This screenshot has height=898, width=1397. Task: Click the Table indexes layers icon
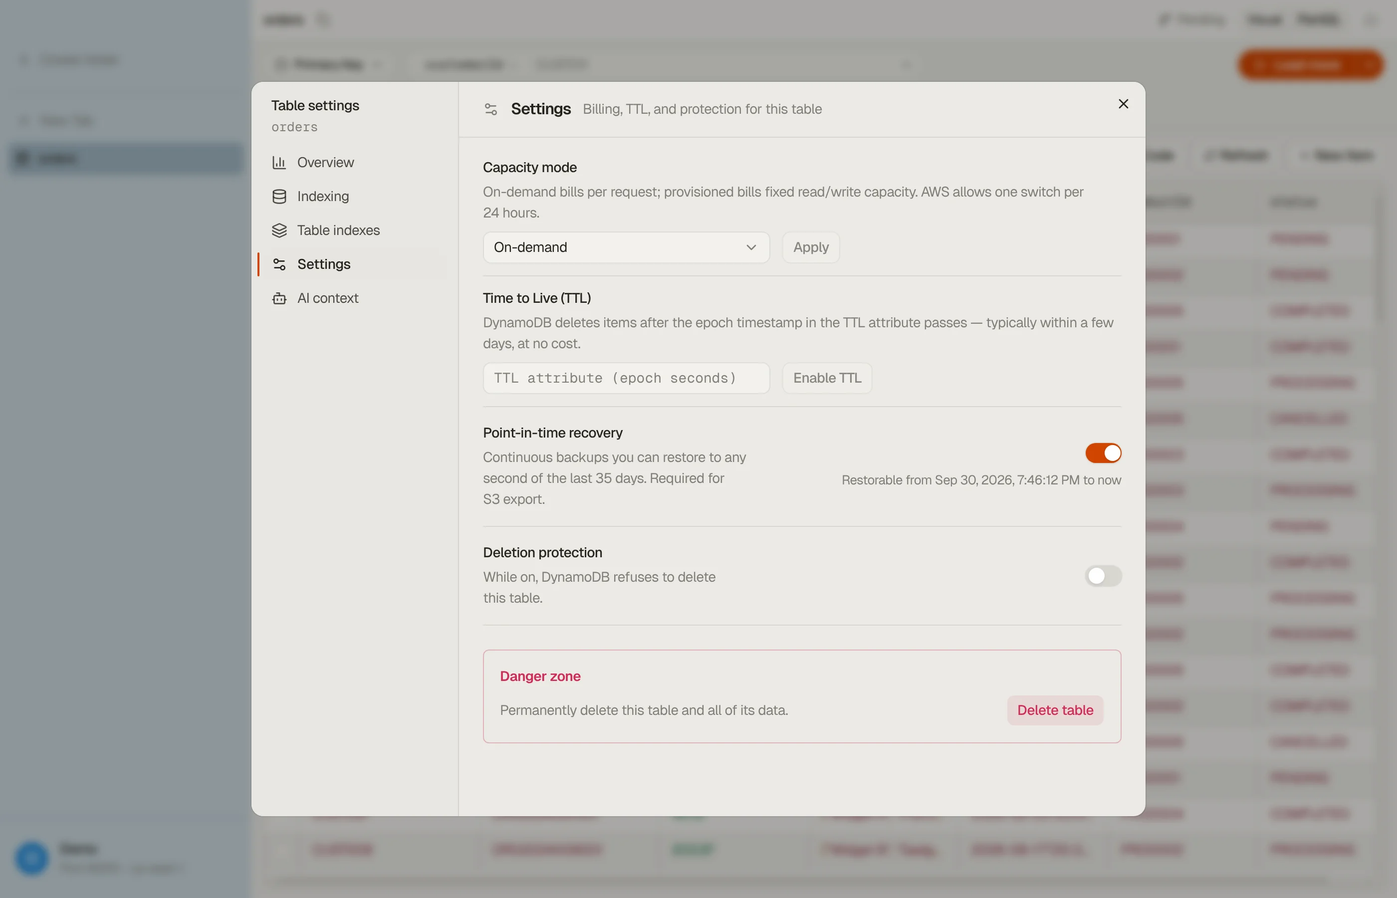pyautogui.click(x=279, y=230)
